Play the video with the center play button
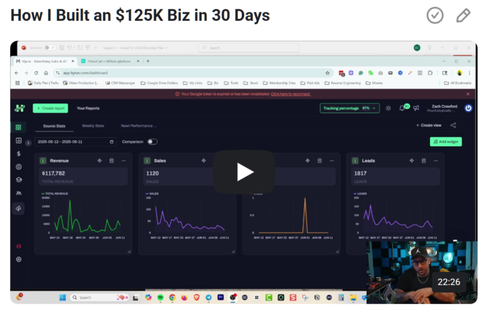 (x=244, y=172)
